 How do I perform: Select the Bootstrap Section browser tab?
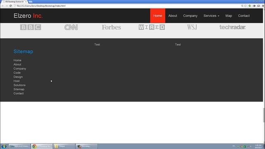click(14, 2)
